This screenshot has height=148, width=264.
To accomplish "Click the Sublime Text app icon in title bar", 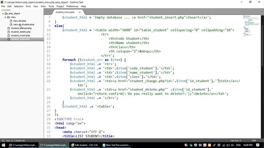I will (2, 2).
